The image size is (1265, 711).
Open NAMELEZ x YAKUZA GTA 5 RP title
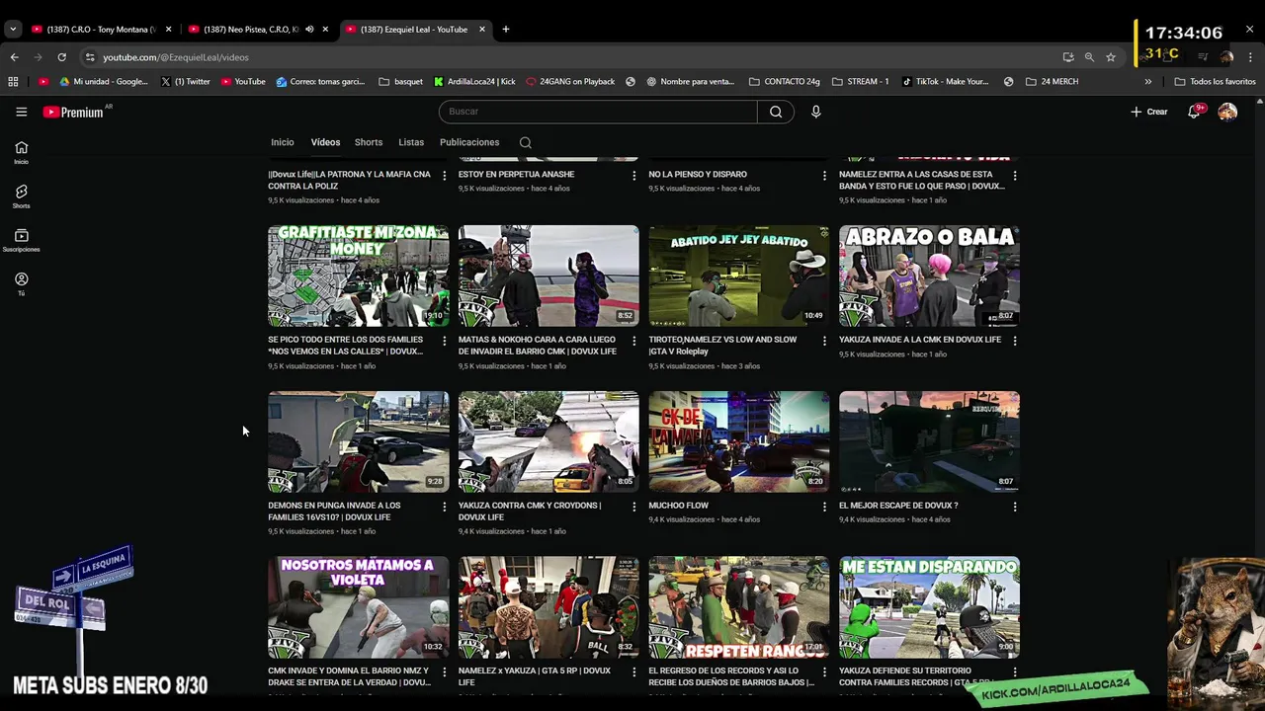(x=535, y=676)
